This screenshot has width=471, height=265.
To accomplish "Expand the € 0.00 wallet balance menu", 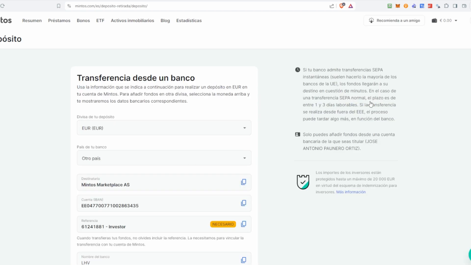I will pyautogui.click(x=445, y=21).
